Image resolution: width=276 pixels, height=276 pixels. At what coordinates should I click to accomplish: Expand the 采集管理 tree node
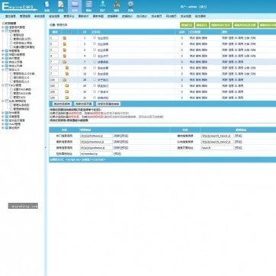(x=3, y=117)
